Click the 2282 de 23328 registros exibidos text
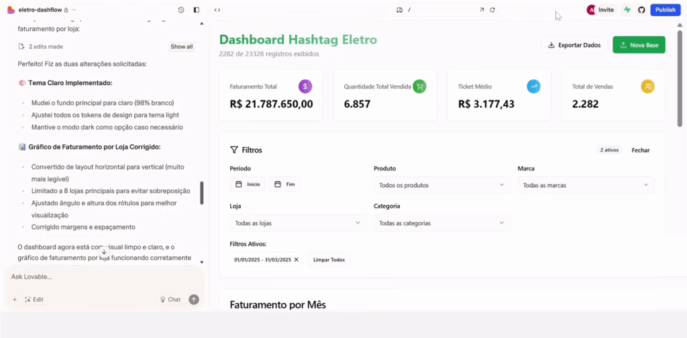687x338 pixels. click(269, 54)
